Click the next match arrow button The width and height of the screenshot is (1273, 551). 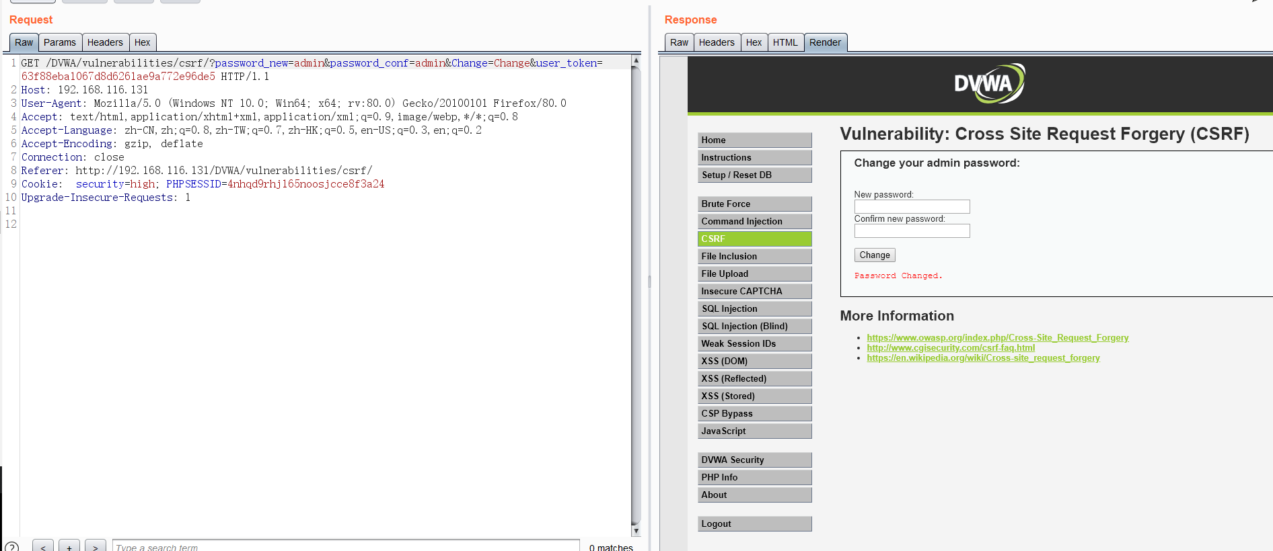click(96, 546)
